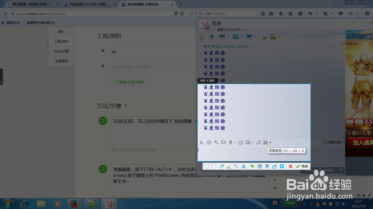Edit the 方法/步骤 heading with pencil
The image size is (373, 209).
pyautogui.click(x=125, y=106)
